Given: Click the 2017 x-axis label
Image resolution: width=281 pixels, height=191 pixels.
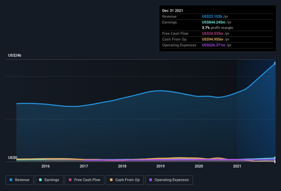Looking at the screenshot, I should click(x=84, y=166).
